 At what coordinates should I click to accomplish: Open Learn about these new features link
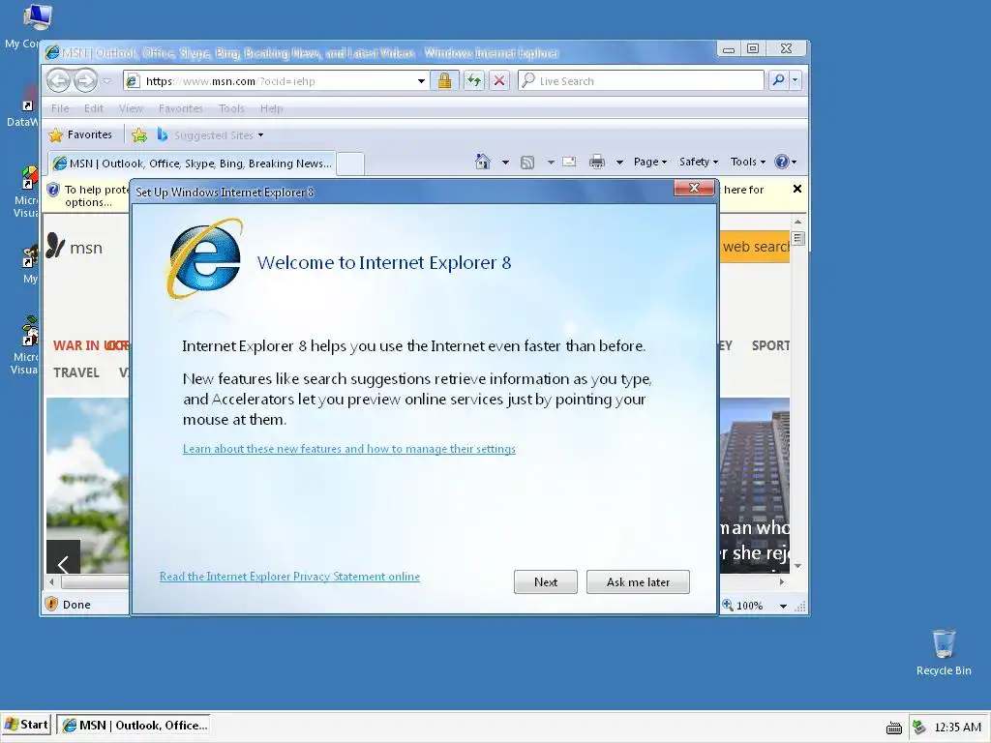[x=348, y=449]
